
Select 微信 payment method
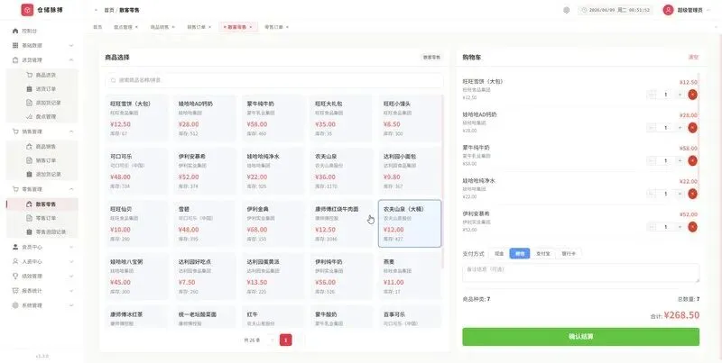coord(520,254)
